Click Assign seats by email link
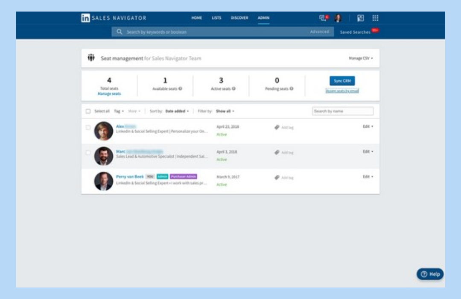The height and width of the screenshot is (299, 461). click(x=342, y=91)
